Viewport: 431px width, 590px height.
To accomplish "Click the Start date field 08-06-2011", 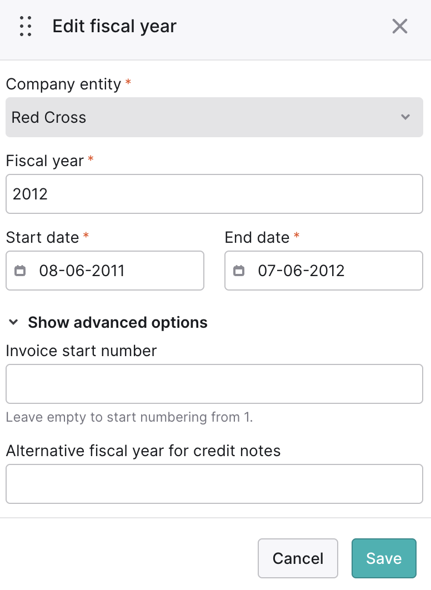I will point(105,271).
